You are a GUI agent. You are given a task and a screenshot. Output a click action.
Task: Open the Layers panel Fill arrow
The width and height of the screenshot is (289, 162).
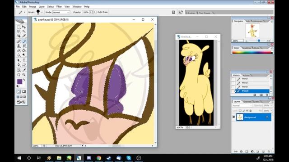[271, 111]
